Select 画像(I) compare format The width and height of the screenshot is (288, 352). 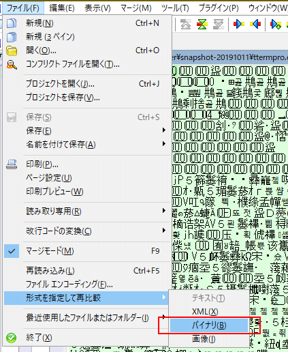tap(208, 339)
